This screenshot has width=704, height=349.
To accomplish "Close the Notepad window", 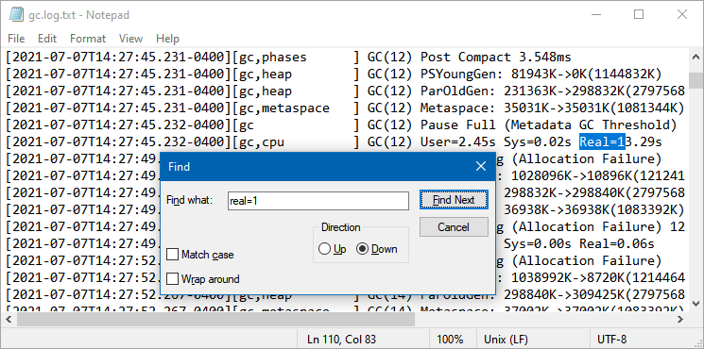I will pyautogui.click(x=682, y=14).
